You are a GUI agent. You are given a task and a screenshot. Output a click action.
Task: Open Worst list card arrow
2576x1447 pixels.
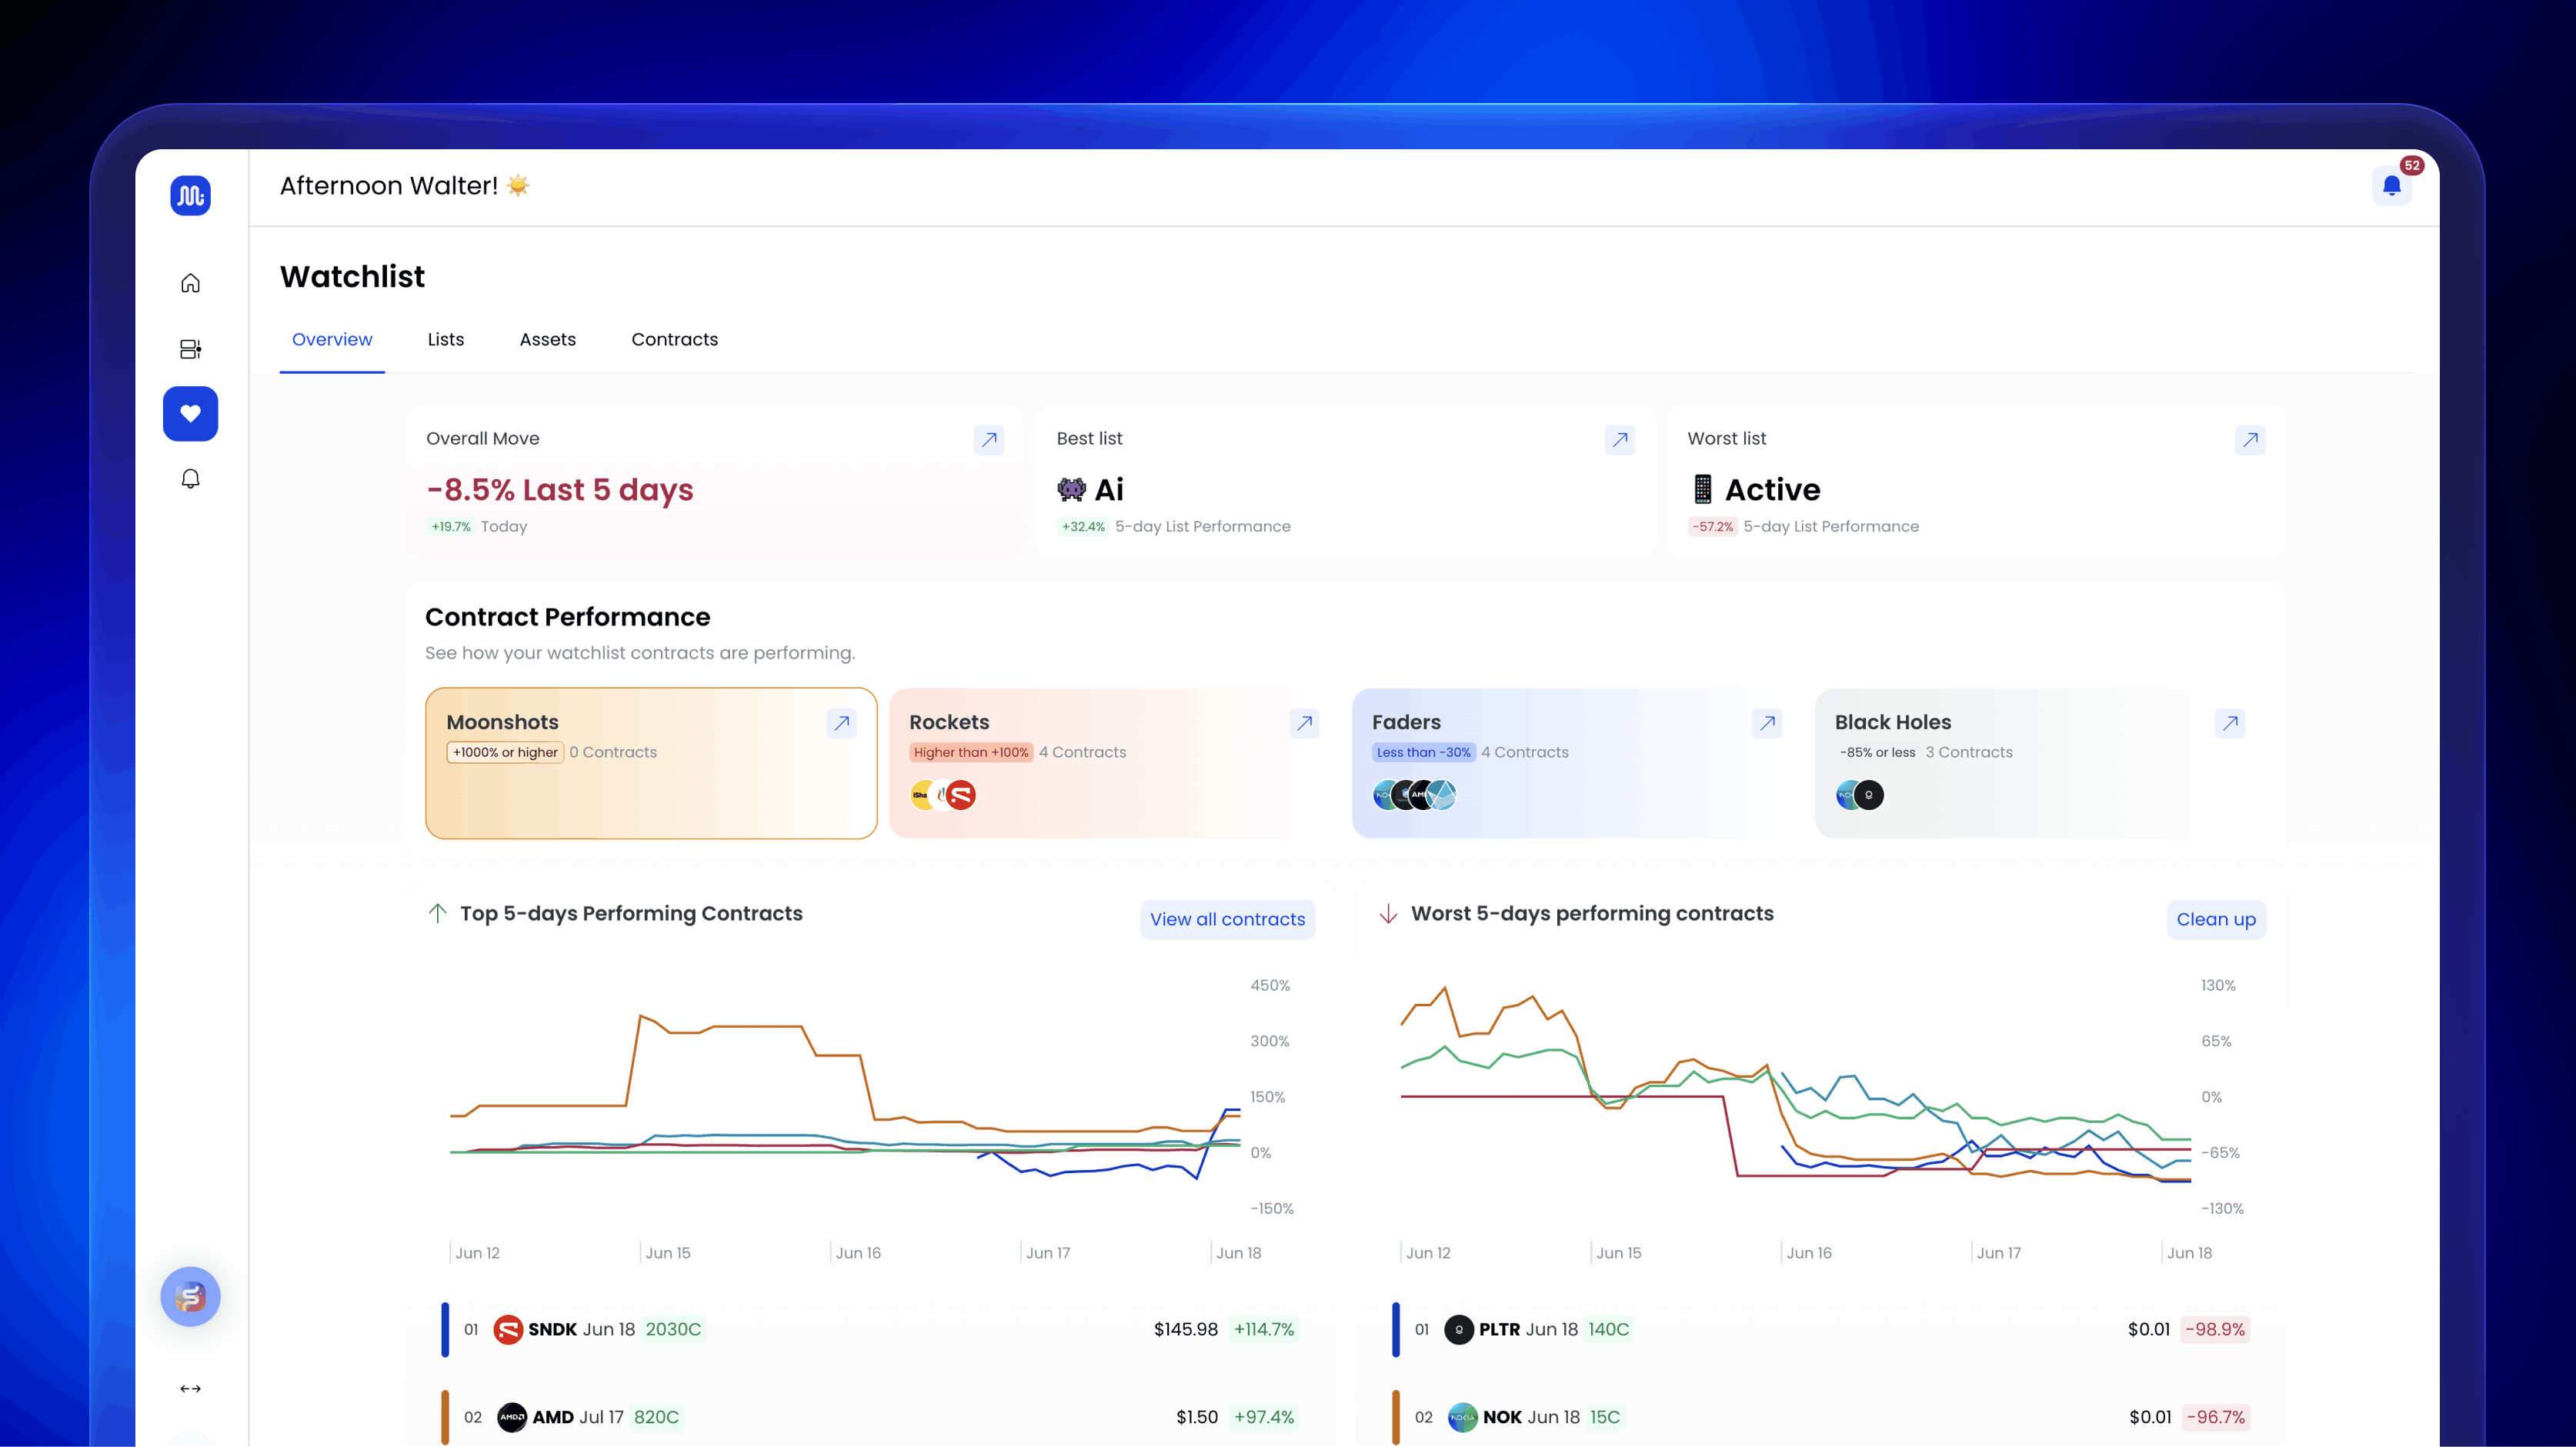[x=2250, y=440]
